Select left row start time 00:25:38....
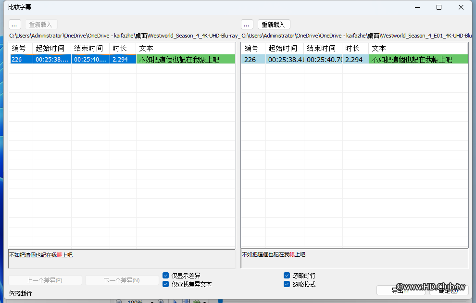Viewport: 476px width, 303px height. 52,59
